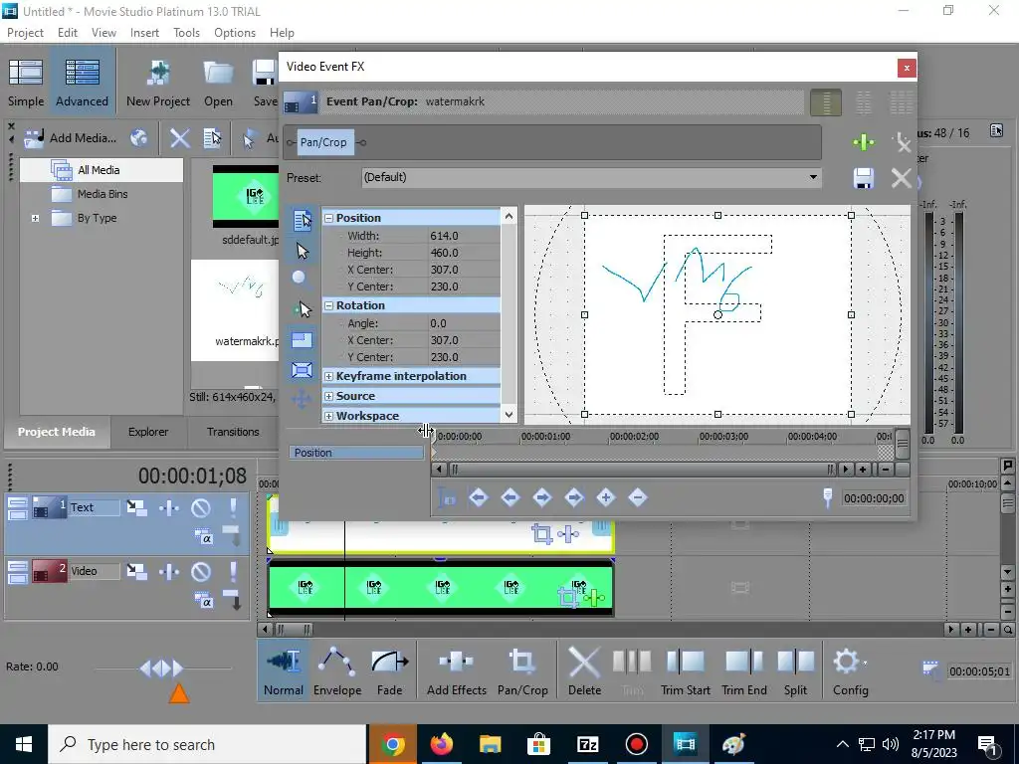Image resolution: width=1019 pixels, height=764 pixels.
Task: Click the remove media X icon in Project Media
Action: click(180, 137)
